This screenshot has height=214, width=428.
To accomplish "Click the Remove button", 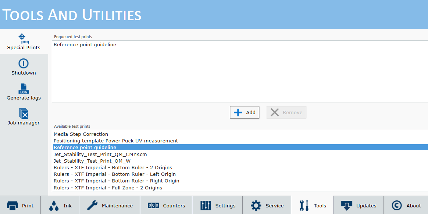I will click(x=286, y=112).
